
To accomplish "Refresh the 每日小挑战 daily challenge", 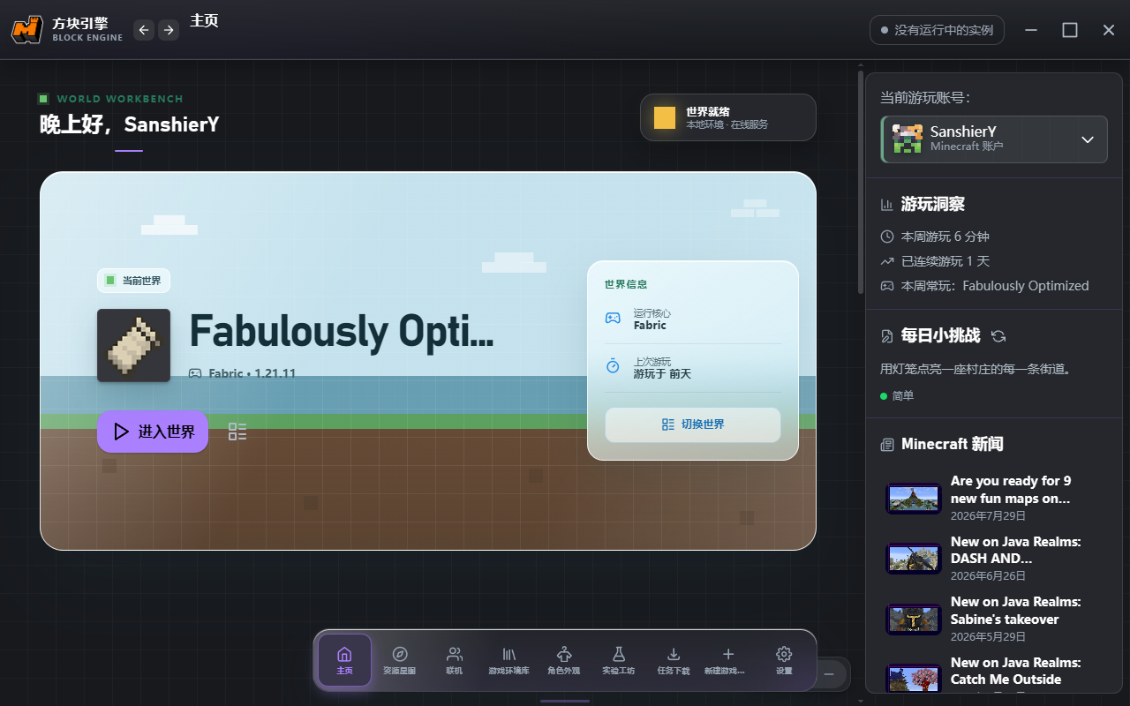I will pos(998,336).
